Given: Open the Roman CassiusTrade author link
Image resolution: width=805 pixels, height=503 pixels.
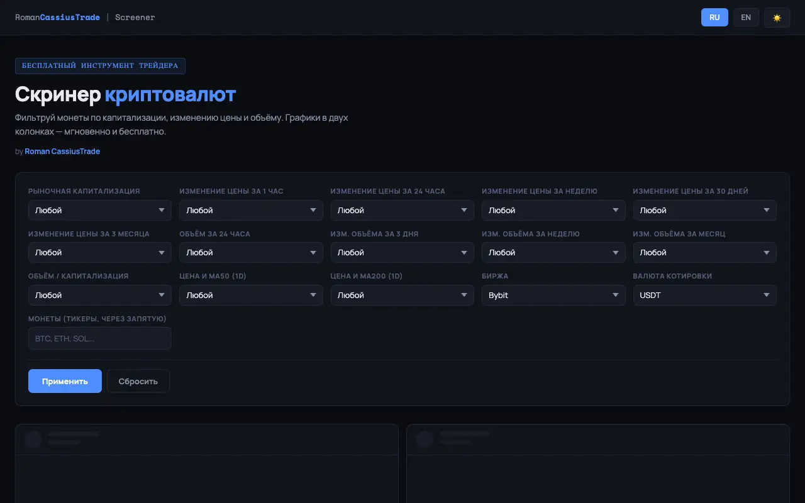Looking at the screenshot, I should click(x=62, y=152).
